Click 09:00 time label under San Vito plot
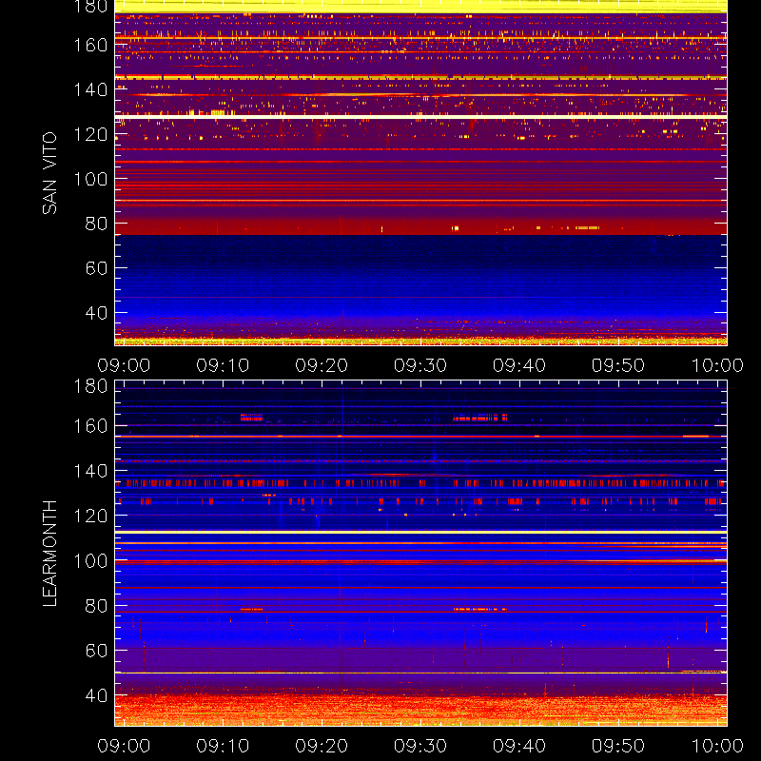Image resolution: width=761 pixels, height=761 pixels. (124, 365)
